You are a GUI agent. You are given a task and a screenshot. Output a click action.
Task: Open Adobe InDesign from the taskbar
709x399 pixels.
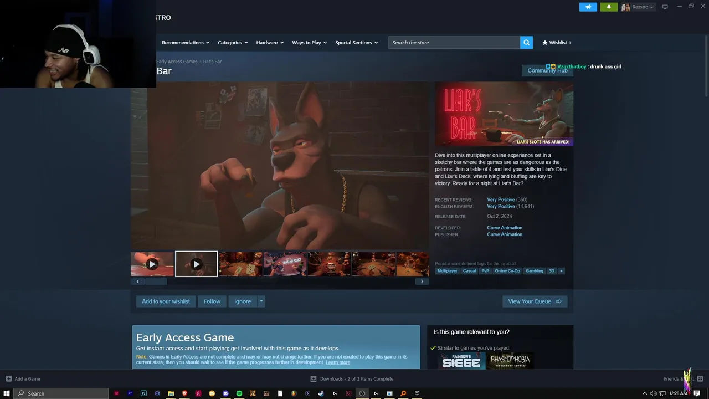pos(116,393)
